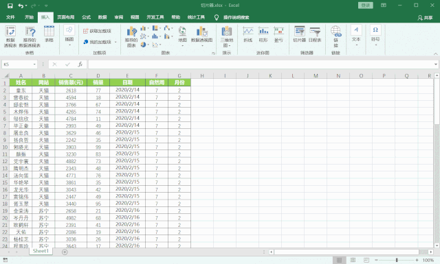Switch to the Developer (开发工具) tab
The width and height of the screenshot is (440, 264).
155,17
